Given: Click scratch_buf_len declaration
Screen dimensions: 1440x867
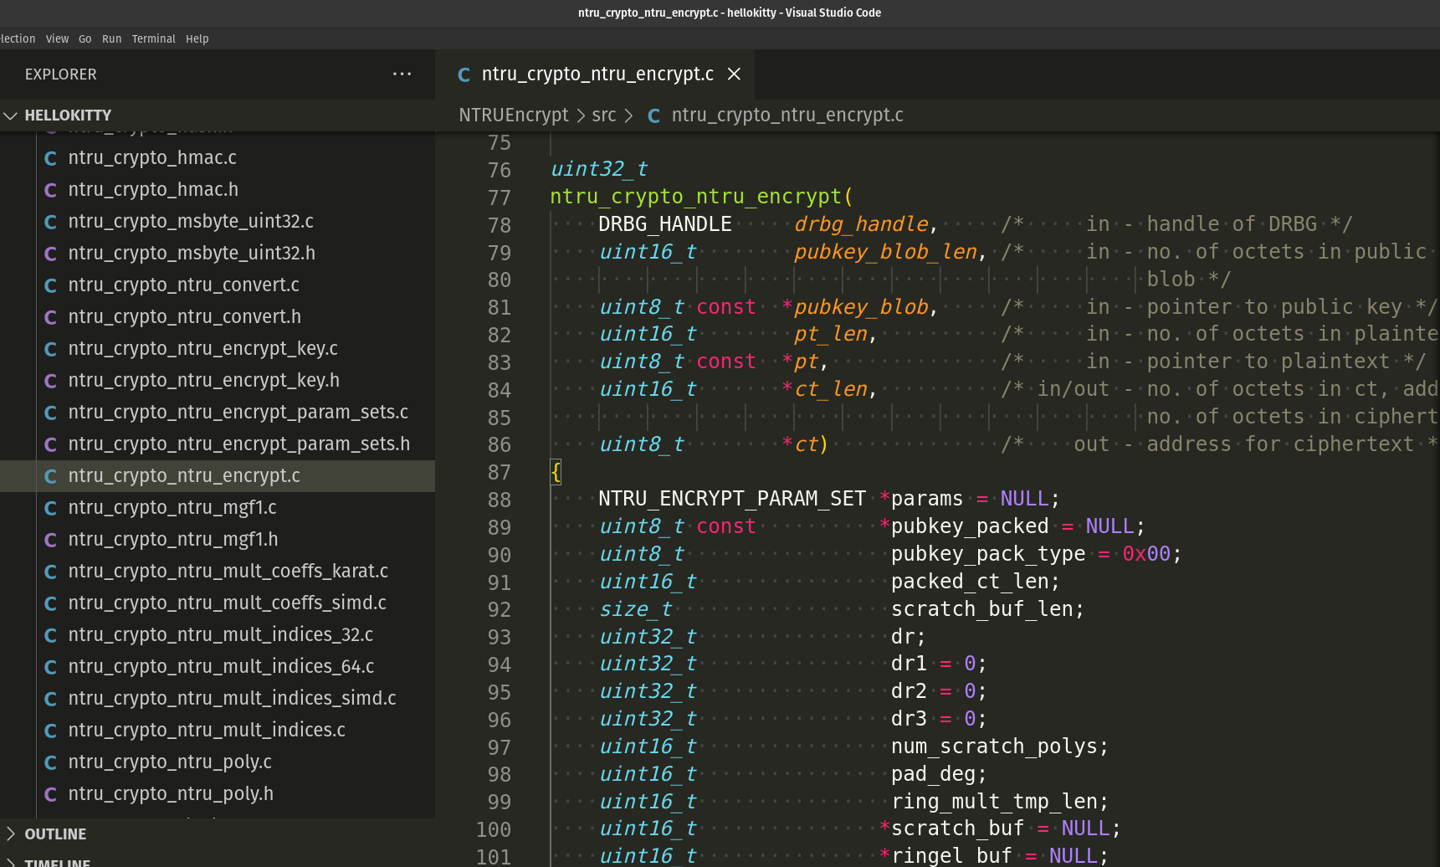Looking at the screenshot, I should click(x=982, y=609).
